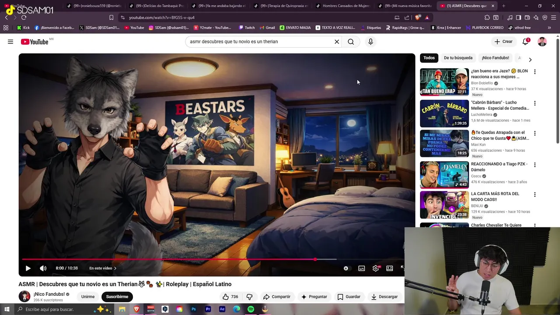Click the youtube.com address bar URL

162,17
